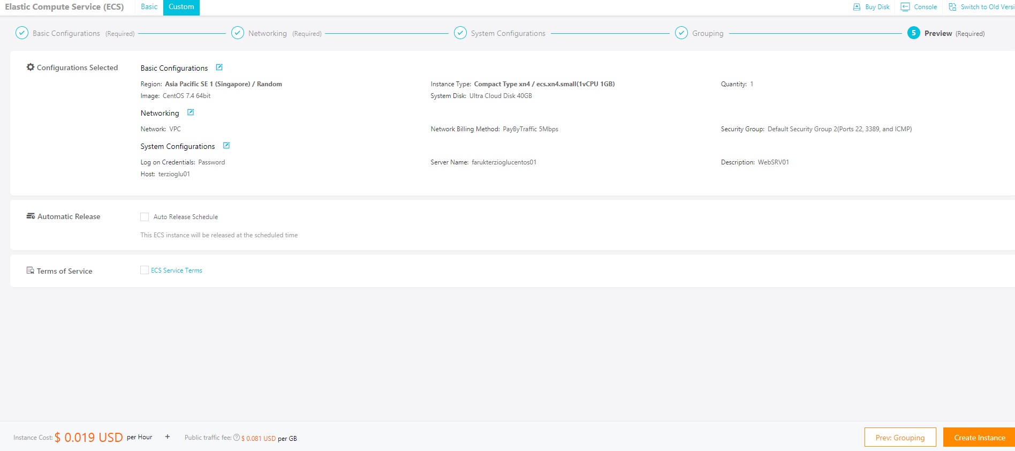Click System Configurations step checkmark icon
The height and width of the screenshot is (451, 1015).
pyautogui.click(x=460, y=33)
